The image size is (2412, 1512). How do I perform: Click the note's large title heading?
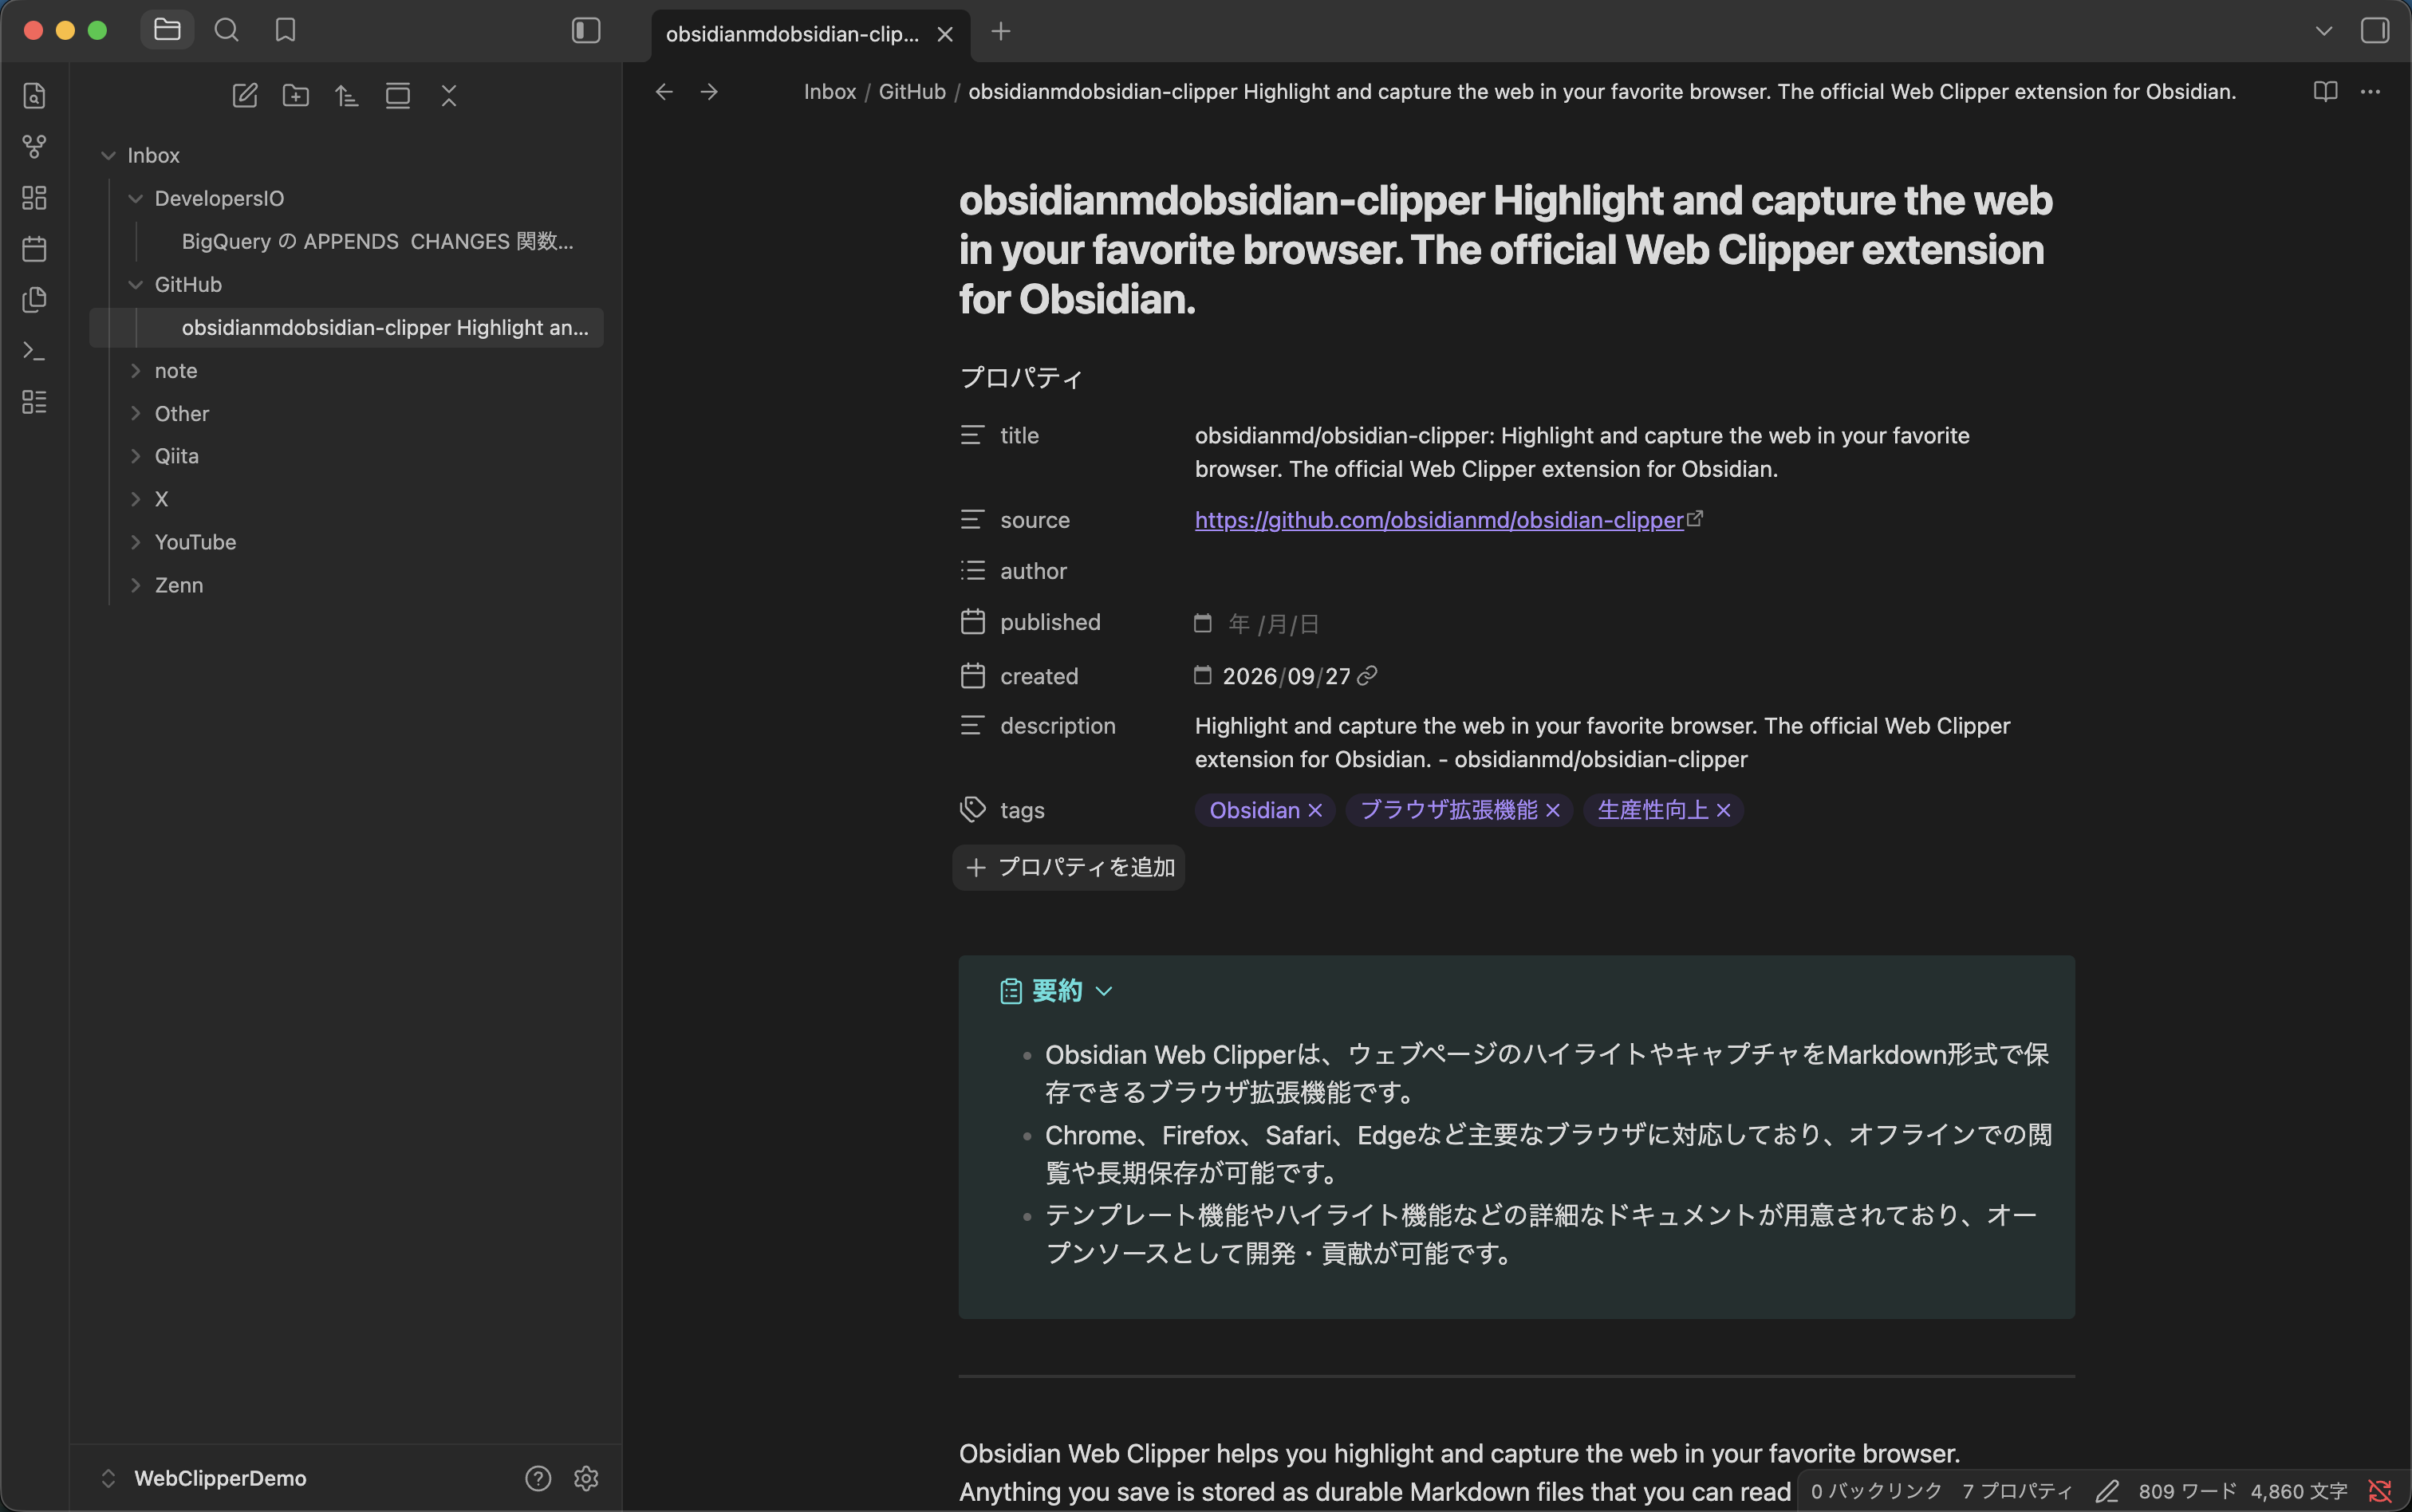[x=1505, y=250]
